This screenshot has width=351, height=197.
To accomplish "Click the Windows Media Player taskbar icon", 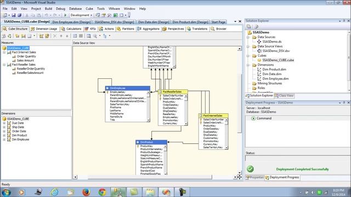I will [x=22, y=192].
